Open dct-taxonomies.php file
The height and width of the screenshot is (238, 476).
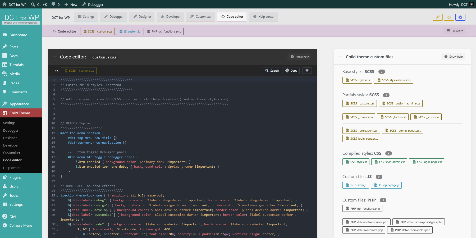click(x=364, y=230)
